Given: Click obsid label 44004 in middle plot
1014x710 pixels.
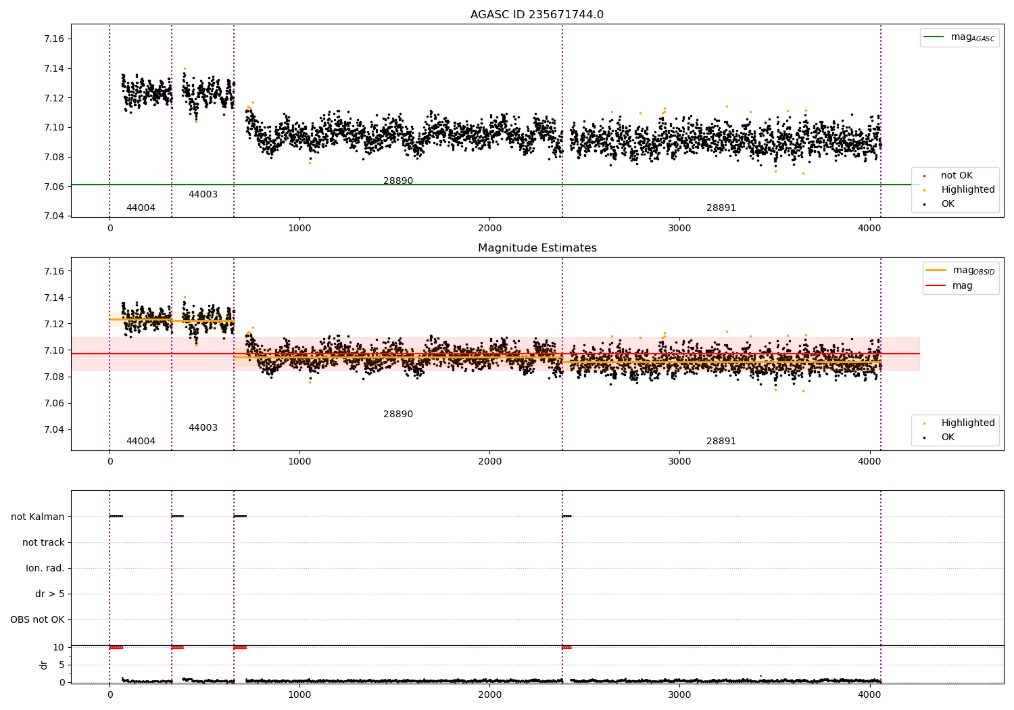Looking at the screenshot, I should [x=141, y=442].
